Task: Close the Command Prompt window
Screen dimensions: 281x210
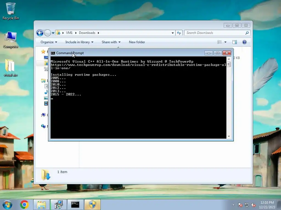Action: click(227, 53)
